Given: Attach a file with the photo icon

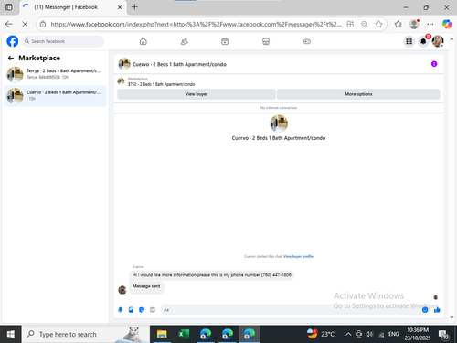Looking at the screenshot, I should (131, 310).
